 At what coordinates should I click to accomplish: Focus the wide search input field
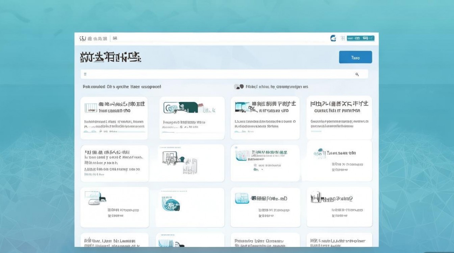point(224,74)
